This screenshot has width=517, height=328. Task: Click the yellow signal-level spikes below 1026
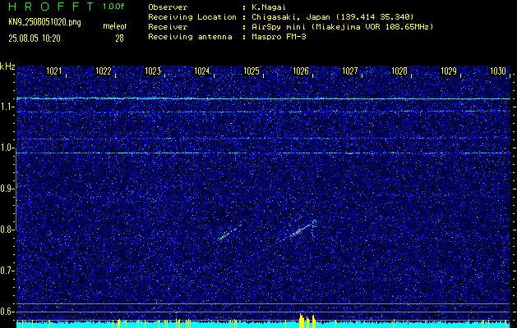pos(307,321)
